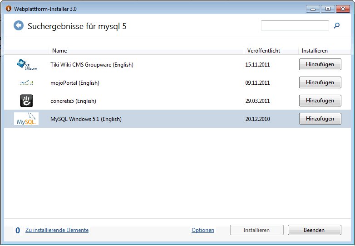Click the MySQL dolphin logo

click(x=26, y=119)
